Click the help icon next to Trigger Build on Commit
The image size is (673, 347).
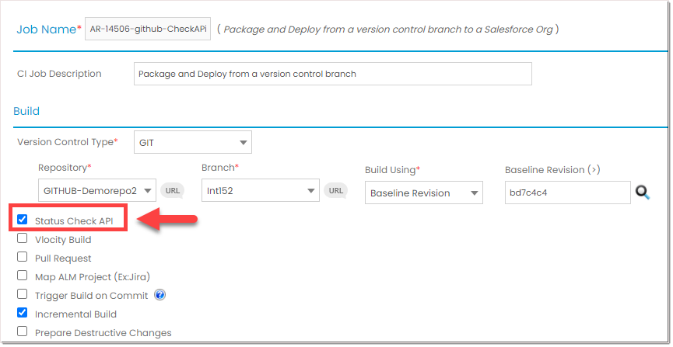pos(159,295)
